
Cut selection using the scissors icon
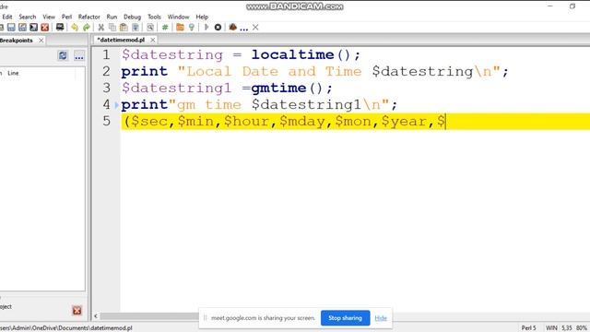(100, 27)
